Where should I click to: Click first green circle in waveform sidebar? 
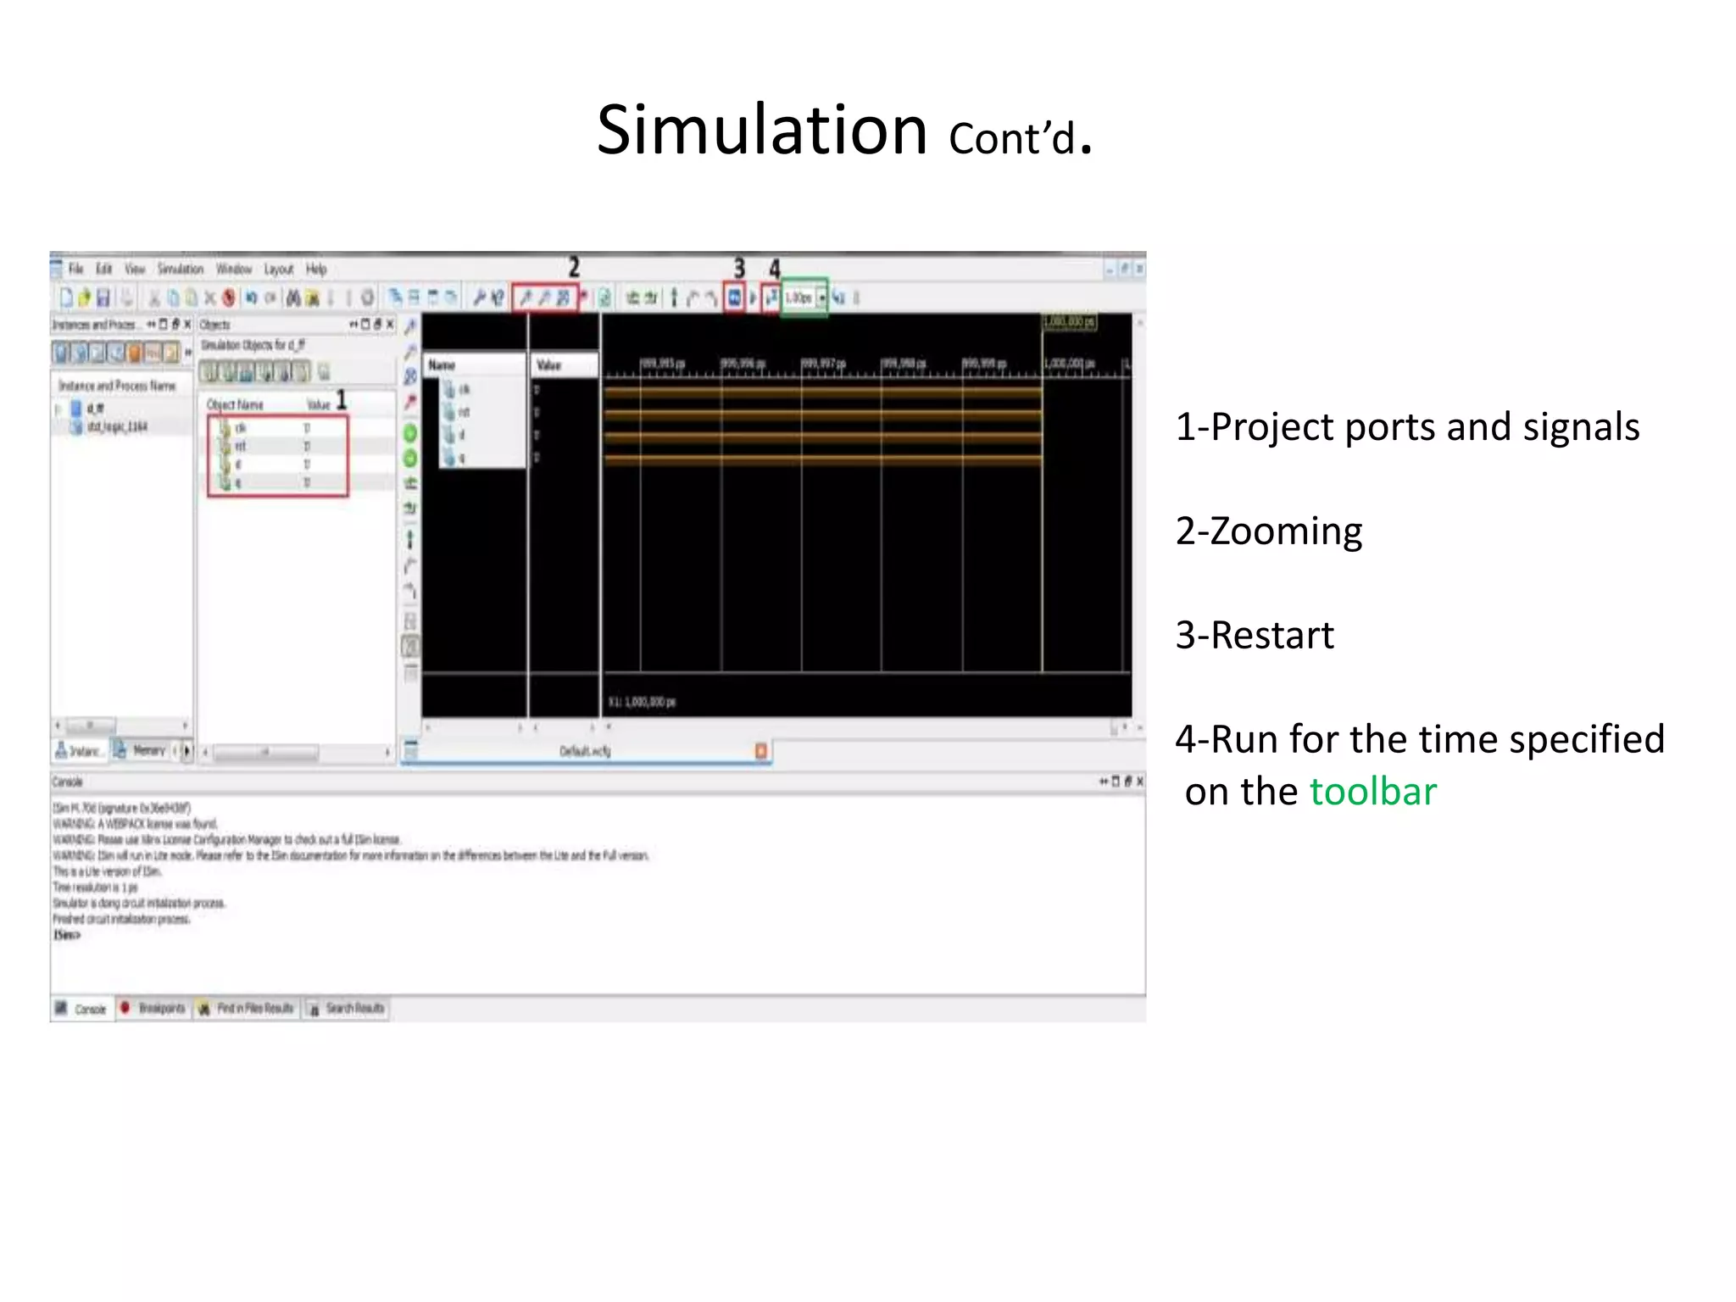tap(410, 433)
